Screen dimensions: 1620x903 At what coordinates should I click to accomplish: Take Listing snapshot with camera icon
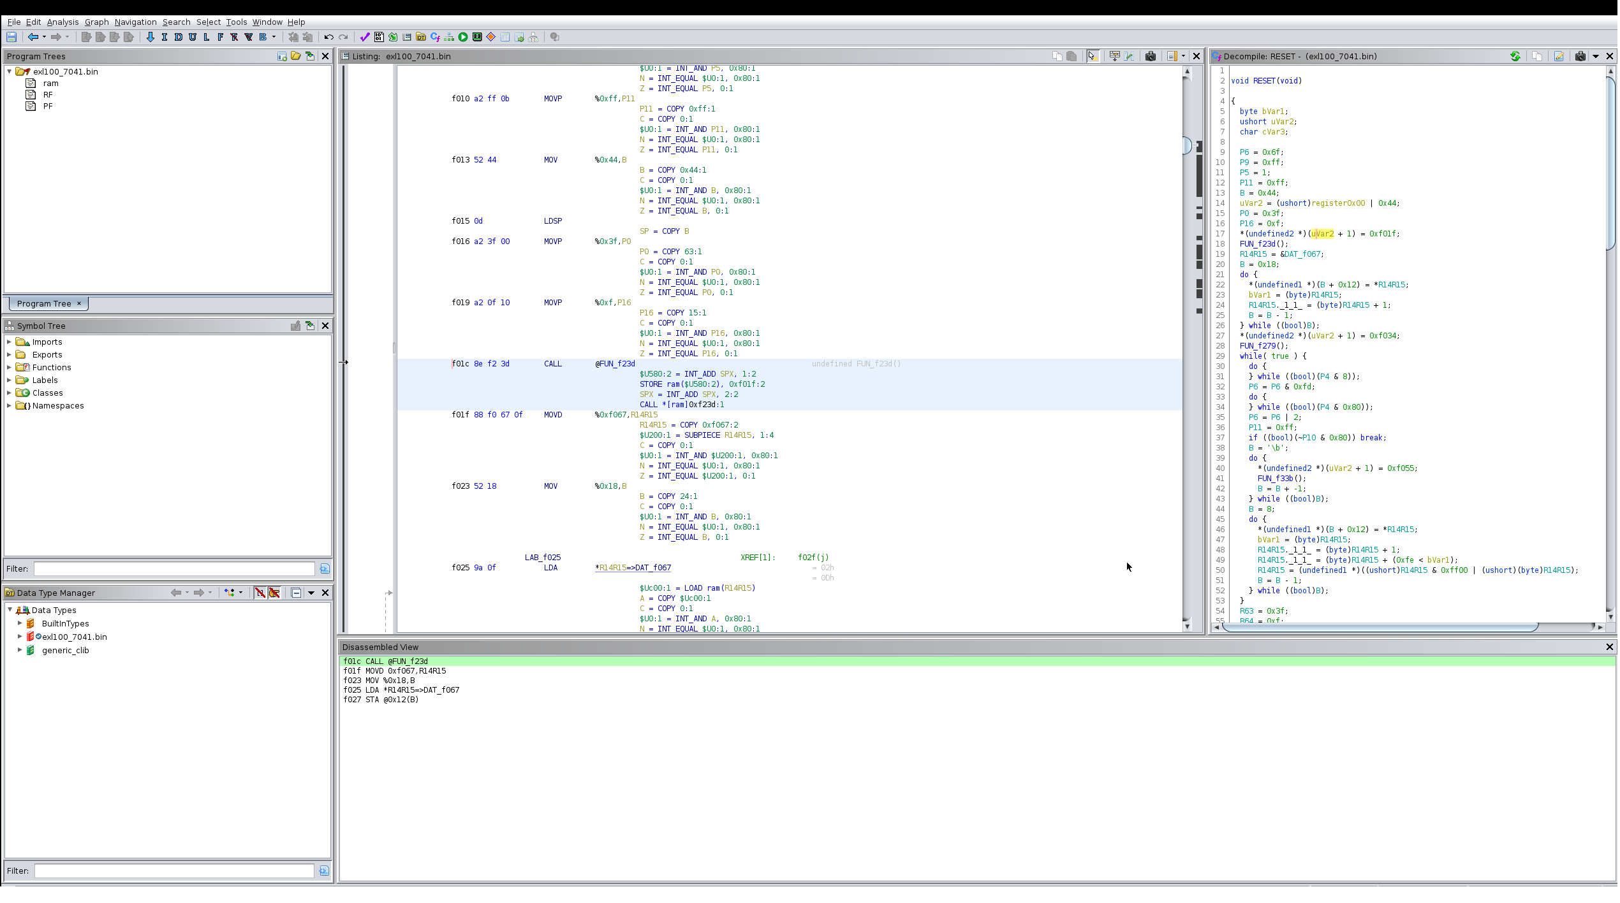[x=1151, y=56]
